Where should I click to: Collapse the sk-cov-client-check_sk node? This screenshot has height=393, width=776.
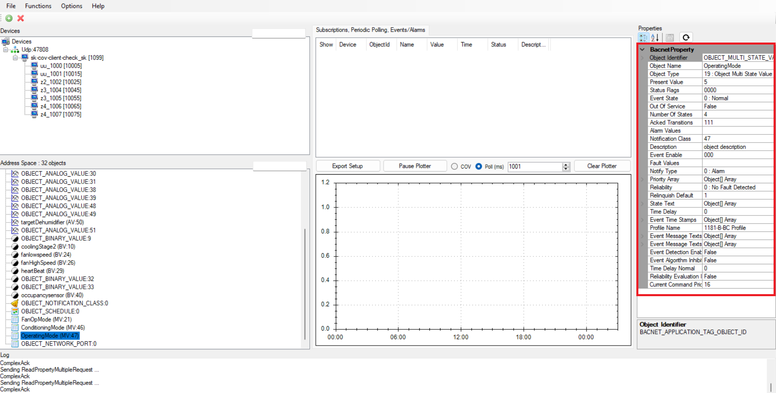(15, 58)
